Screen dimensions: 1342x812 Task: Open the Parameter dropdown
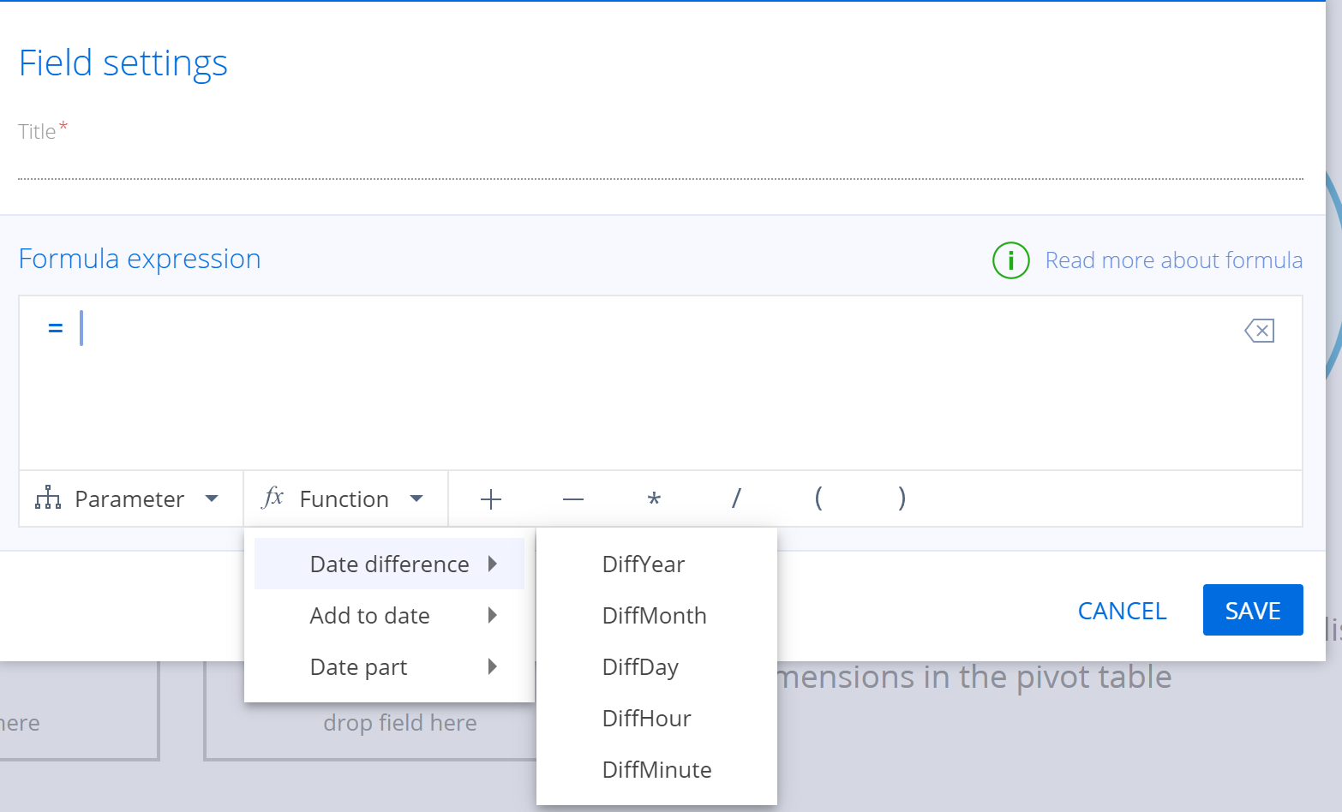[129, 498]
